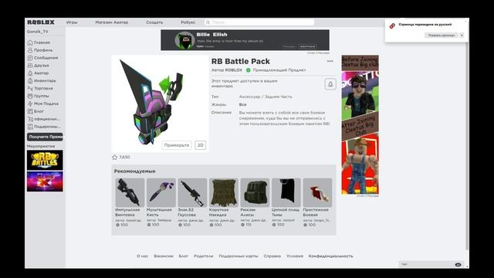
Task: Open the Торговля trade icon in sidebar
Action: [30, 88]
